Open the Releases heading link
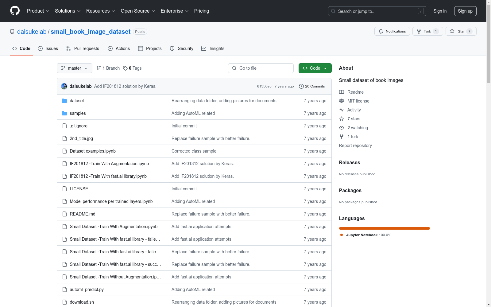Image resolution: width=491 pixels, height=307 pixels. point(350,163)
